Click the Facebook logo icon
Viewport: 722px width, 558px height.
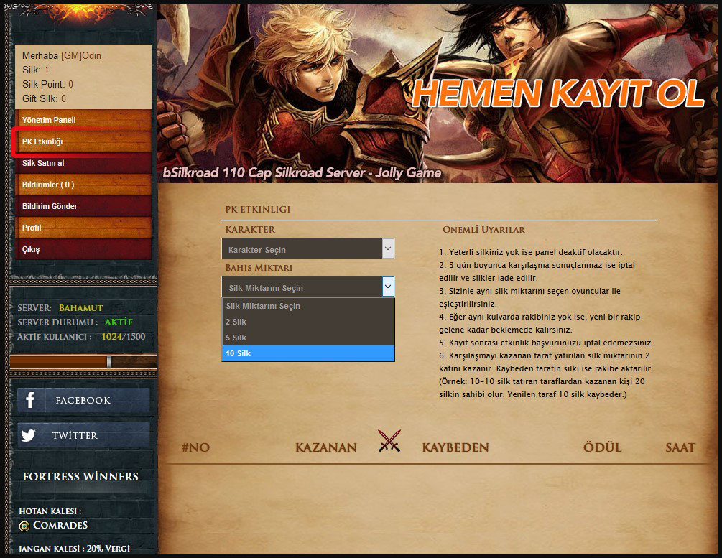(x=30, y=400)
